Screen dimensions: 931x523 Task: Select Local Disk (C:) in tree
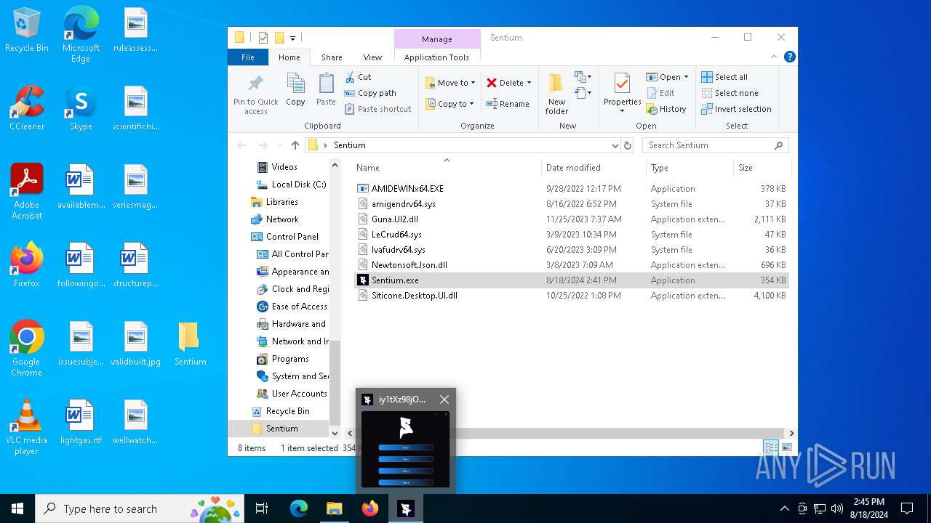click(291, 185)
